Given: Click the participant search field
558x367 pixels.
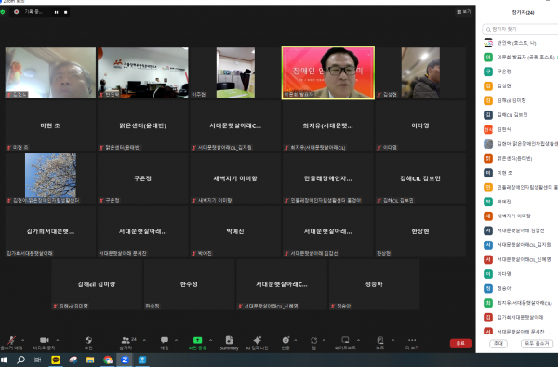Looking at the screenshot, I should tap(521, 29).
